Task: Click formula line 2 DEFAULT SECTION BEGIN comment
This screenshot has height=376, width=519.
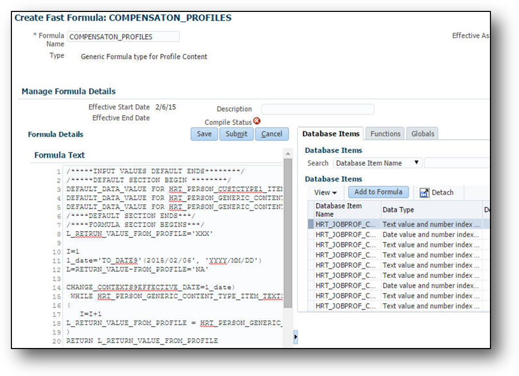Action: (x=148, y=180)
